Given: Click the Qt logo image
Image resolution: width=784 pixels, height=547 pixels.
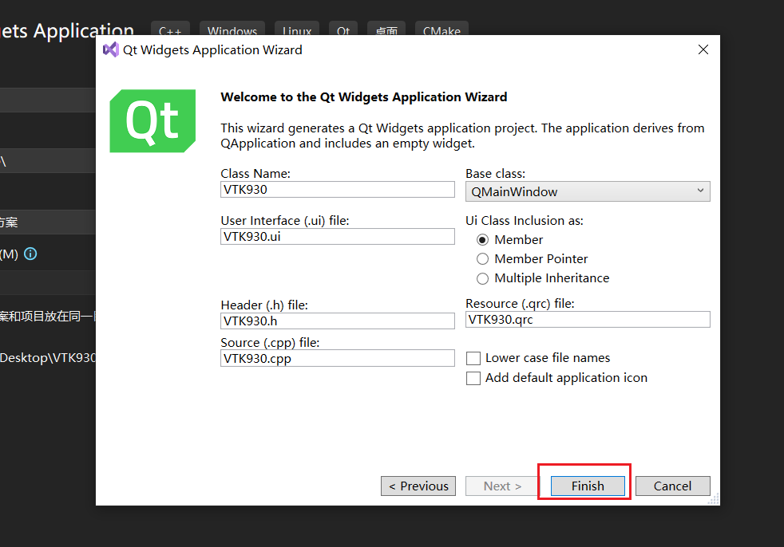Looking at the screenshot, I should pos(152,121).
